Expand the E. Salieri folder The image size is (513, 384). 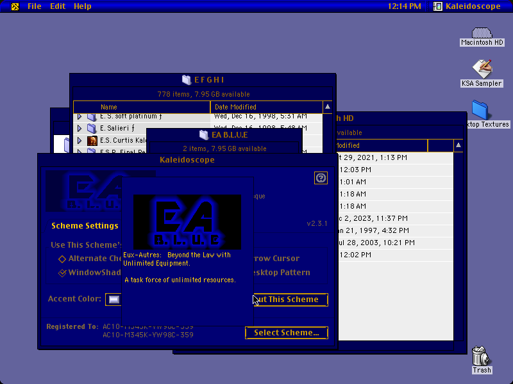click(x=79, y=129)
